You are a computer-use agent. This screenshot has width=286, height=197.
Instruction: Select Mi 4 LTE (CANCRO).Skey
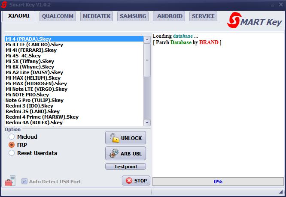coord(74,45)
